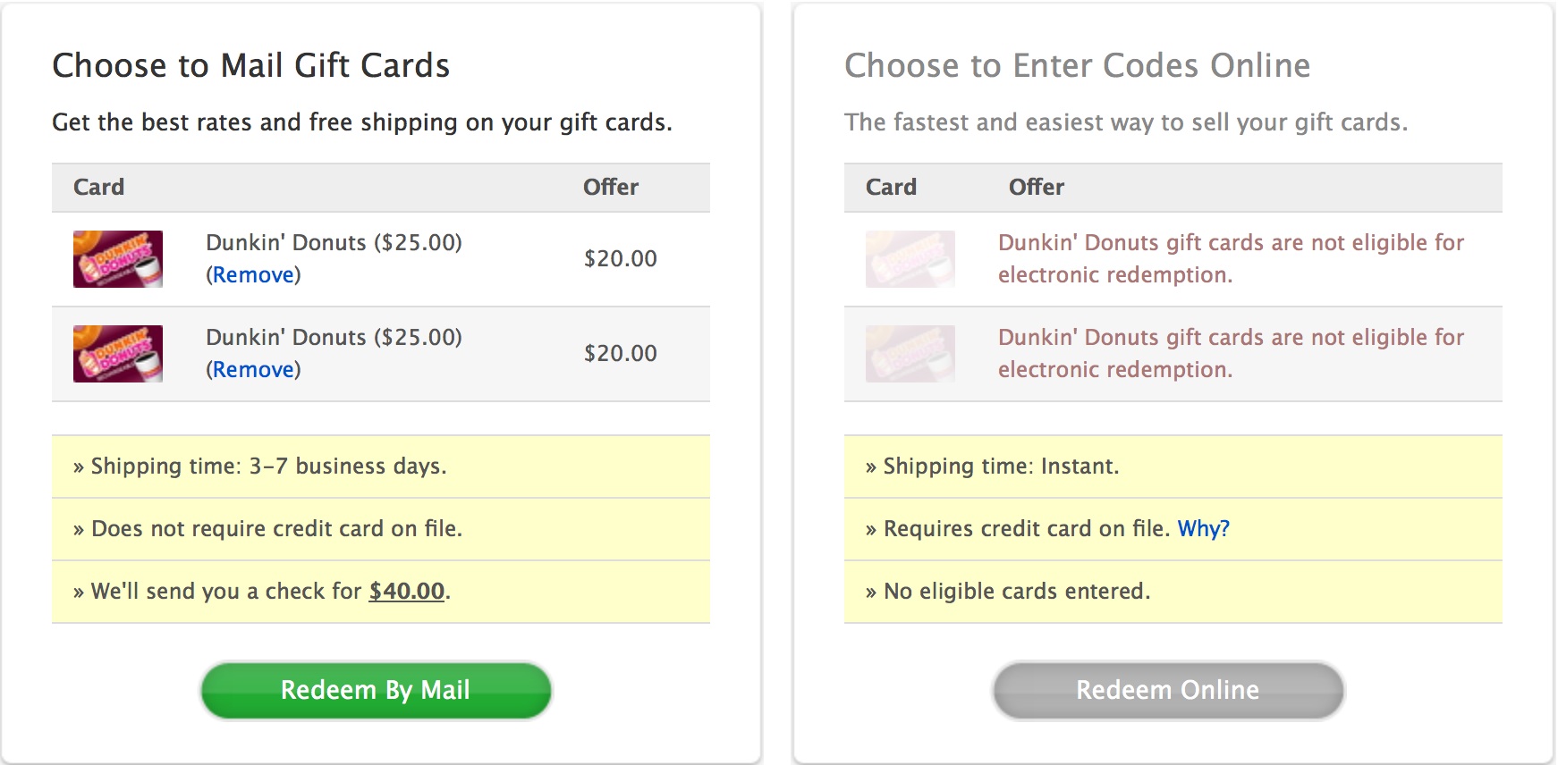This screenshot has width=1558, height=765.
Task: Click the Shipping time: Instant row
Action: coord(1173,467)
